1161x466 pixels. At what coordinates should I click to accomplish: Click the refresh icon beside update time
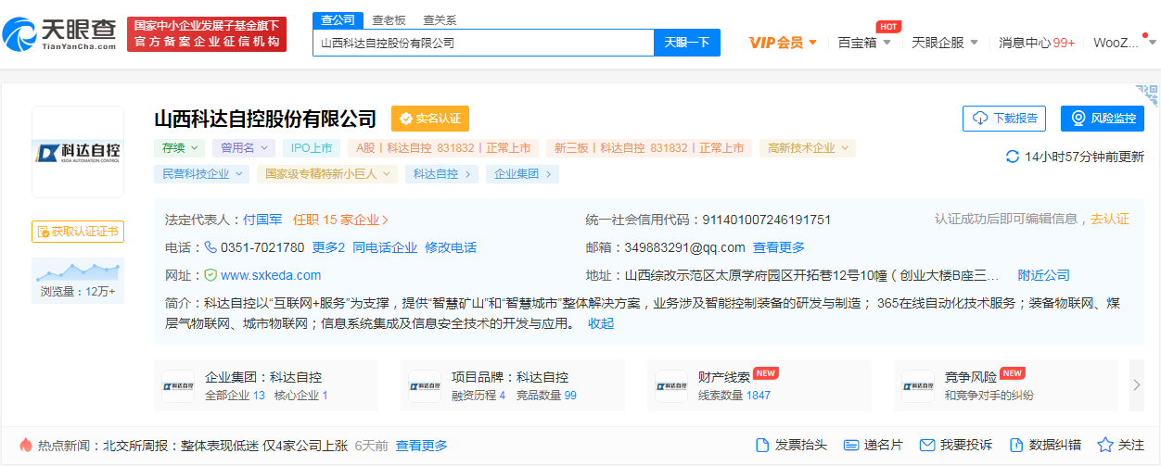pyautogui.click(x=1013, y=157)
